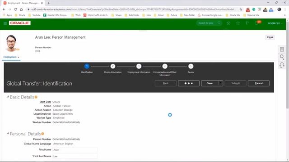Viewport: 289px width, 162px height.
Task: Open the Kids Books bookmarks folder
Action: pos(132,15)
